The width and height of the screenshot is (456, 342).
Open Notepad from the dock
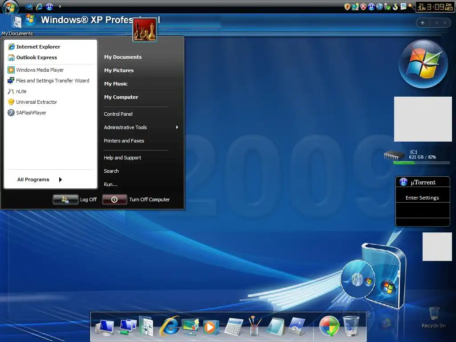click(x=275, y=326)
